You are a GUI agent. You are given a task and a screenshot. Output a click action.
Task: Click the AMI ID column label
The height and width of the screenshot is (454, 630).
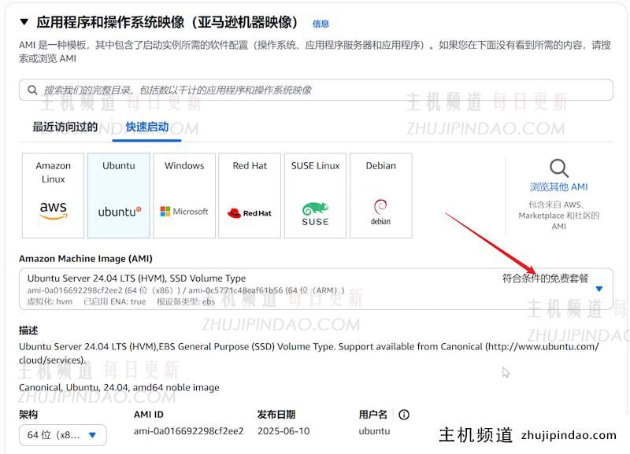pyautogui.click(x=149, y=415)
